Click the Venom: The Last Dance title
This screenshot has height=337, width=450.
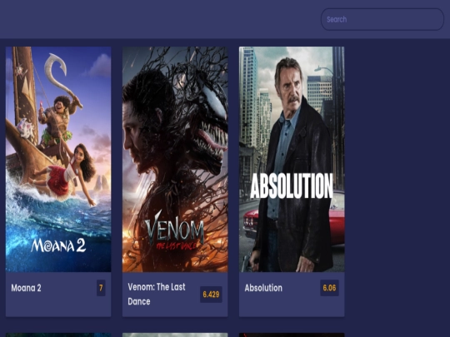click(157, 295)
